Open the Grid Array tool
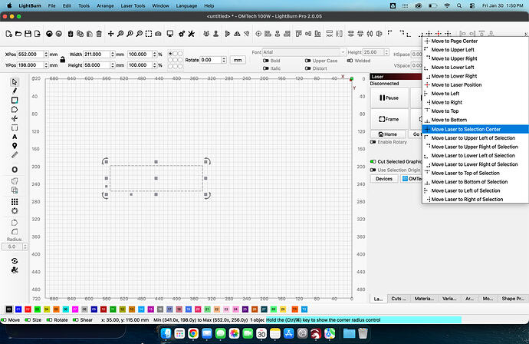Screen dimensions: 529x344 14,202
